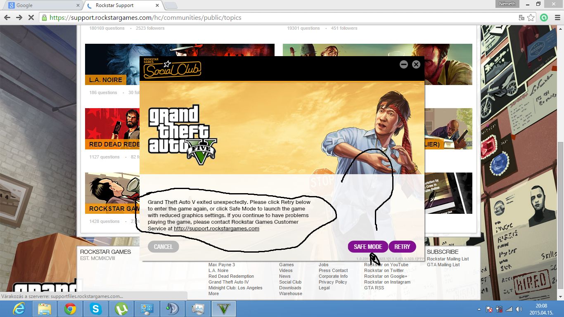The width and height of the screenshot is (564, 317).
Task: Open the support.rockstargames.com link in the dialog
Action: pyautogui.click(x=216, y=228)
